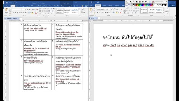Apply Heading 1 style in write window
This screenshot has width=179, height=101.
coord(159,11)
